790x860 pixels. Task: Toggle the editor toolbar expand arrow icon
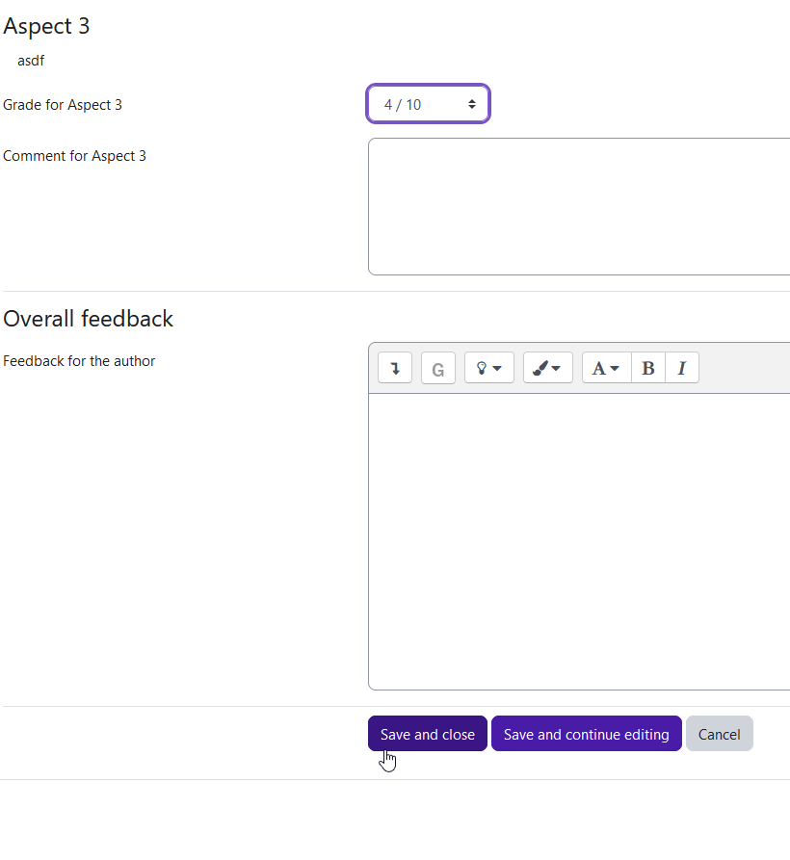coord(395,368)
